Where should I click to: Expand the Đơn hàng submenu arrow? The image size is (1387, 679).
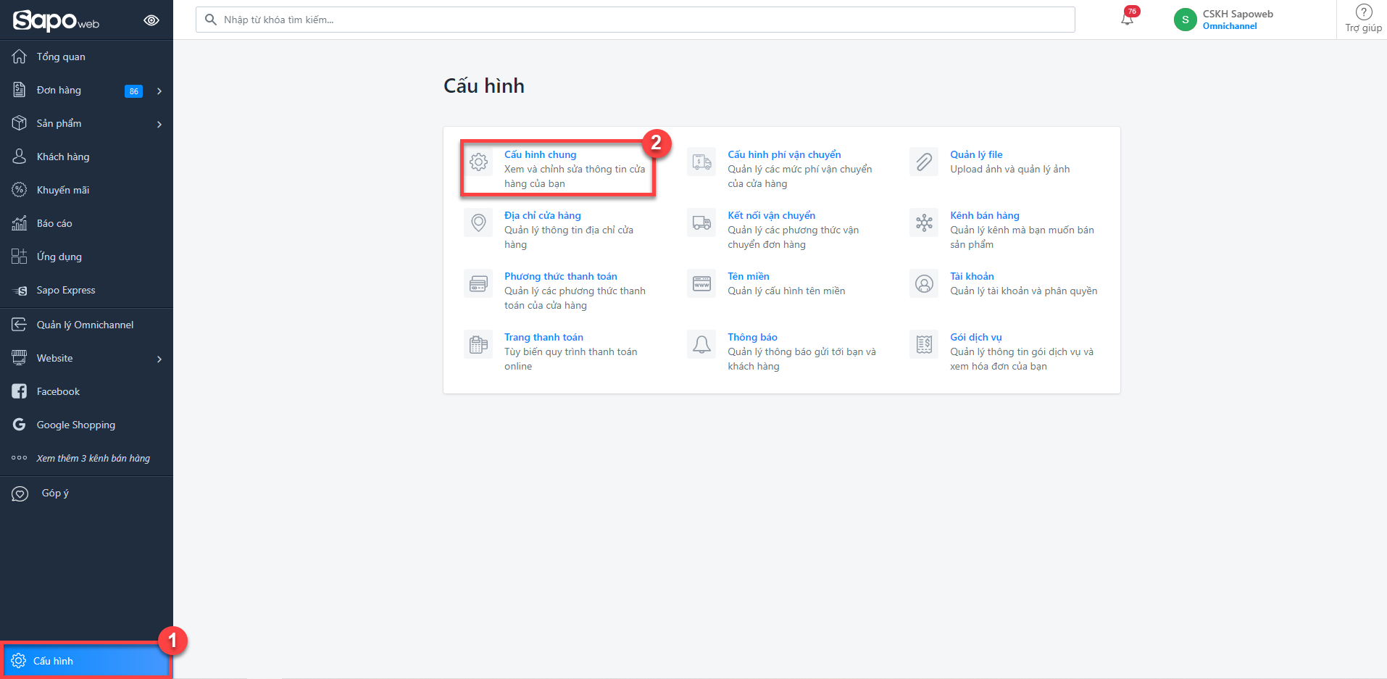159,91
